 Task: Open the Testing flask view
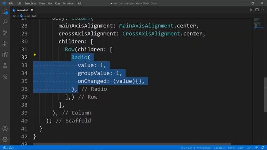pyautogui.click(x=5, y=65)
